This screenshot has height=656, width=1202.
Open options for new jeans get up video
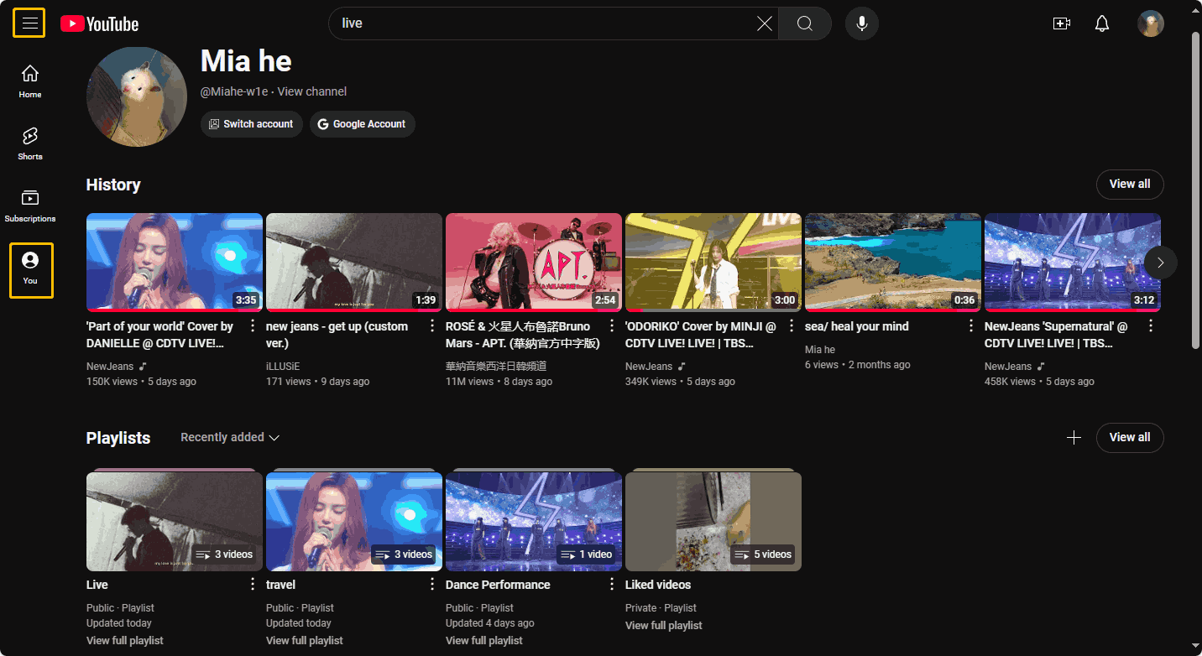432,326
